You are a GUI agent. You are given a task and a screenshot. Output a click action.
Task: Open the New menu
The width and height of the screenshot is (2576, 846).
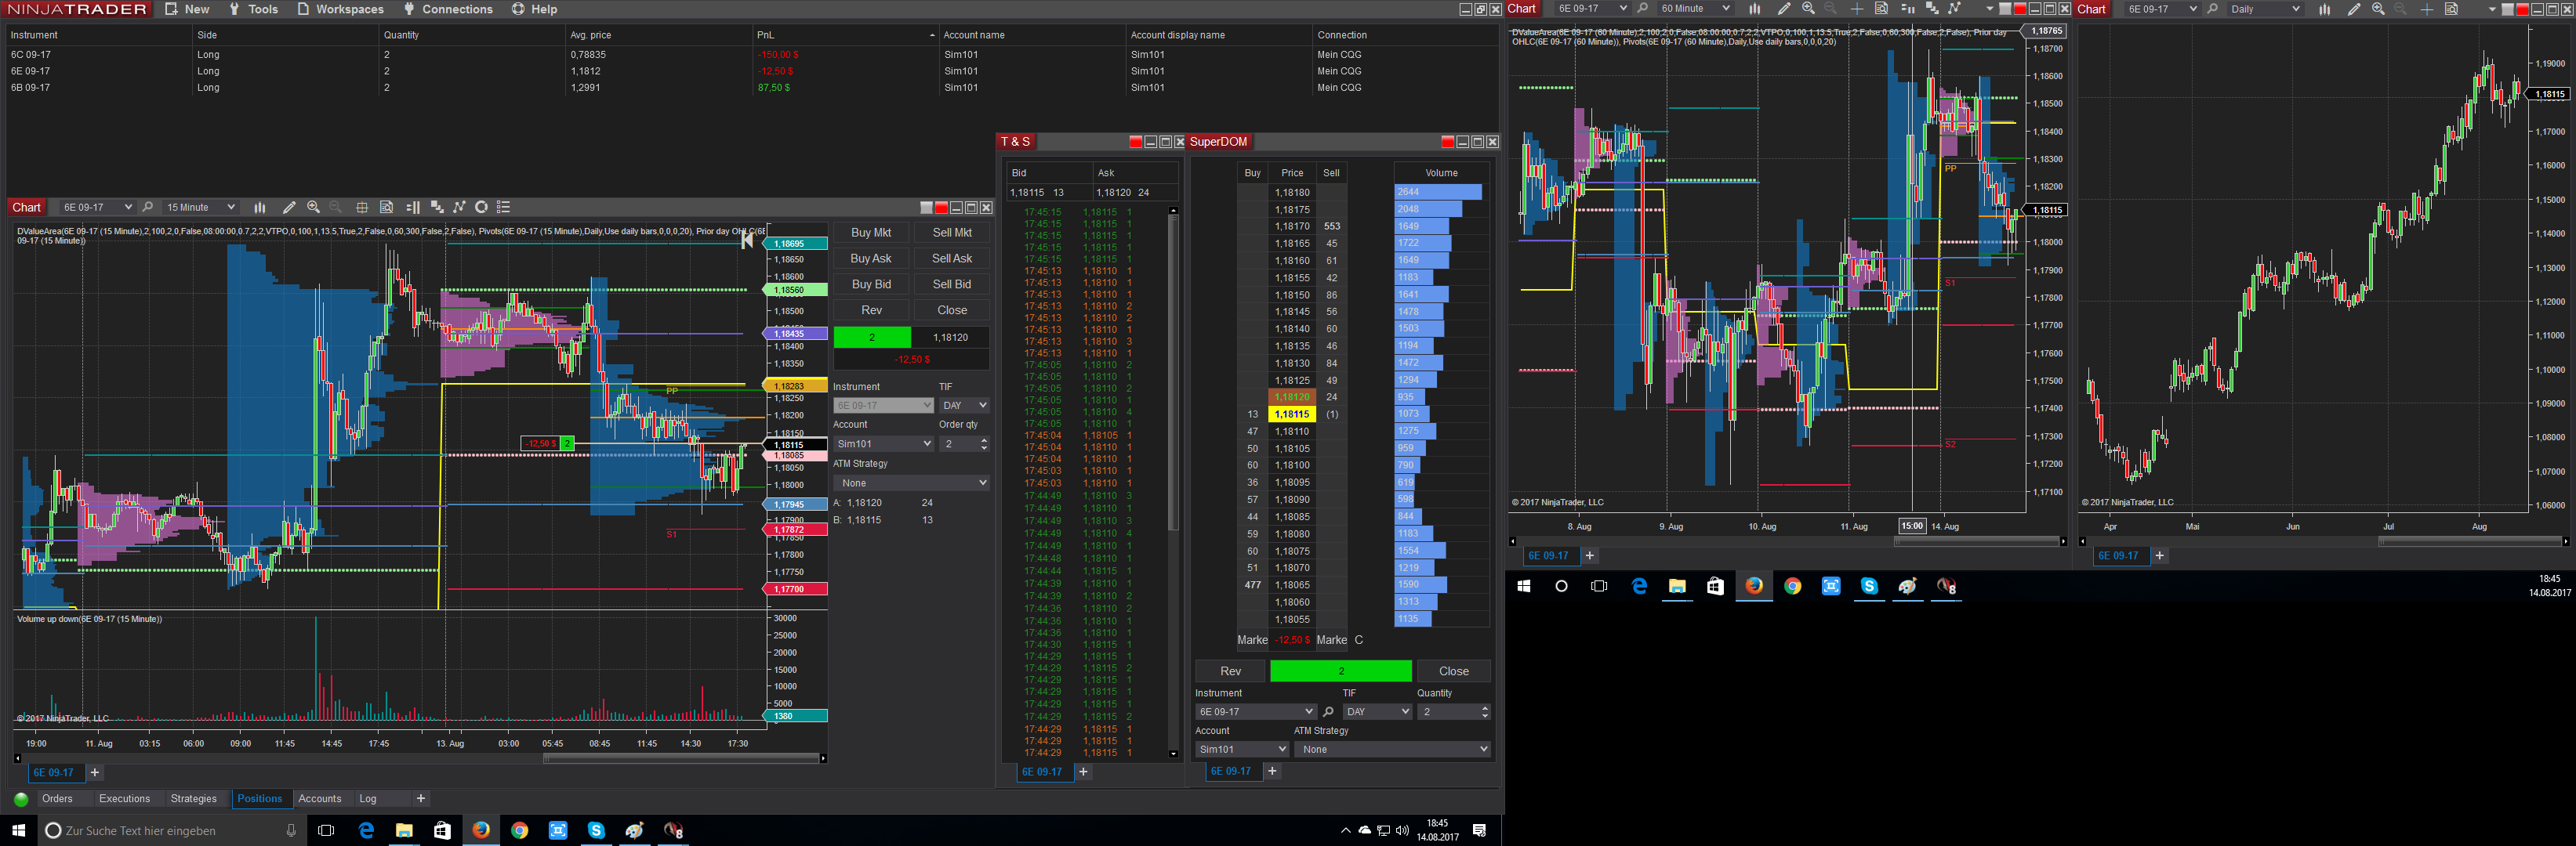pyautogui.click(x=187, y=9)
